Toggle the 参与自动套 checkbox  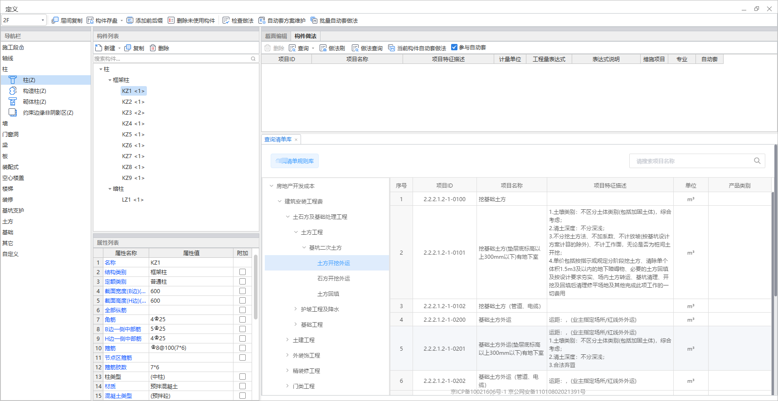tap(454, 47)
